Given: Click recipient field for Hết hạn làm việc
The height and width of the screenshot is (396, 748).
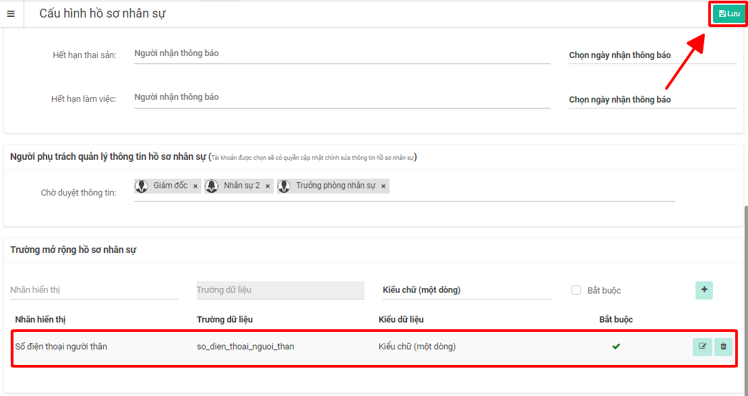Looking at the screenshot, I should point(342,97).
